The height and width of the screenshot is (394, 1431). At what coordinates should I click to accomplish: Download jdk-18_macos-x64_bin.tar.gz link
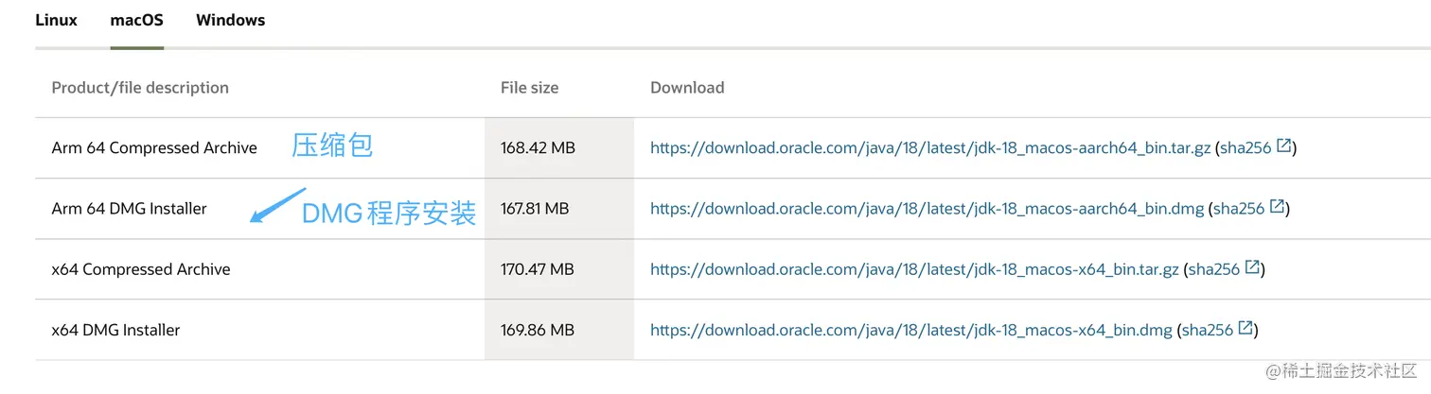point(914,269)
